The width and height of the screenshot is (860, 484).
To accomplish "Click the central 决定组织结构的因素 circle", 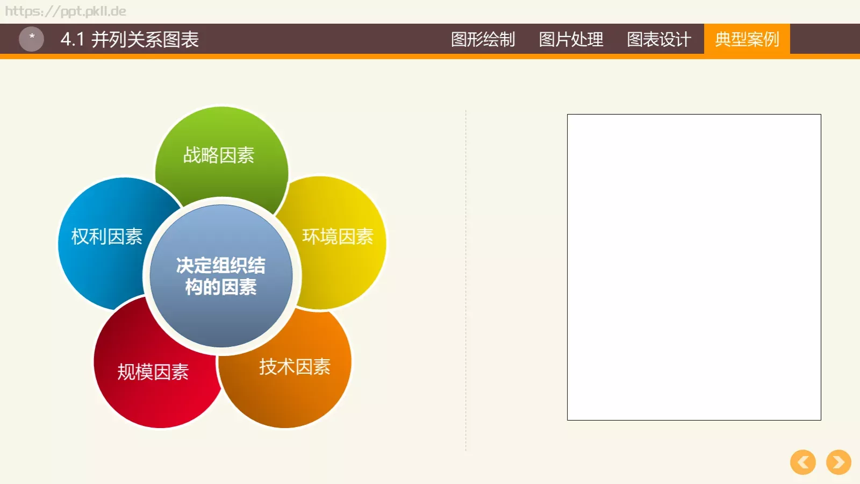I will pos(221,276).
